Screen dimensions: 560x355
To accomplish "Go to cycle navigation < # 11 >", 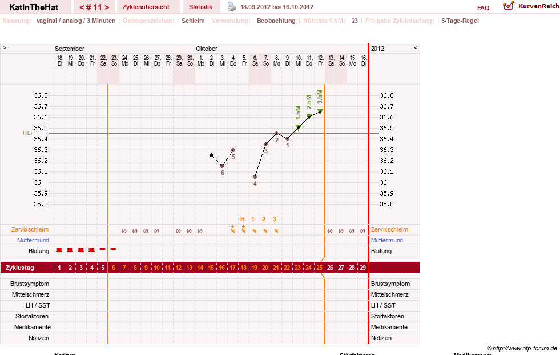I will click(94, 7).
